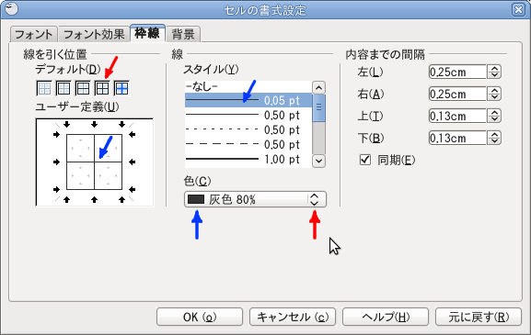Open help with the ヘルプ button
This screenshot has width=531, height=335.
(x=386, y=317)
